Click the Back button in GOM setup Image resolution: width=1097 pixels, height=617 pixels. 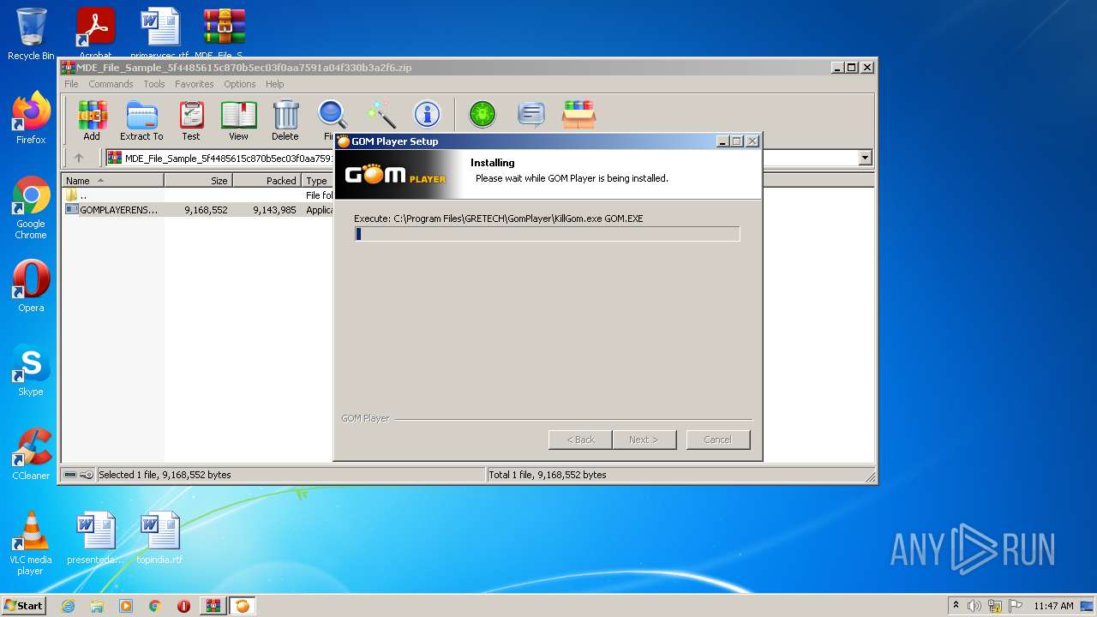click(x=580, y=440)
